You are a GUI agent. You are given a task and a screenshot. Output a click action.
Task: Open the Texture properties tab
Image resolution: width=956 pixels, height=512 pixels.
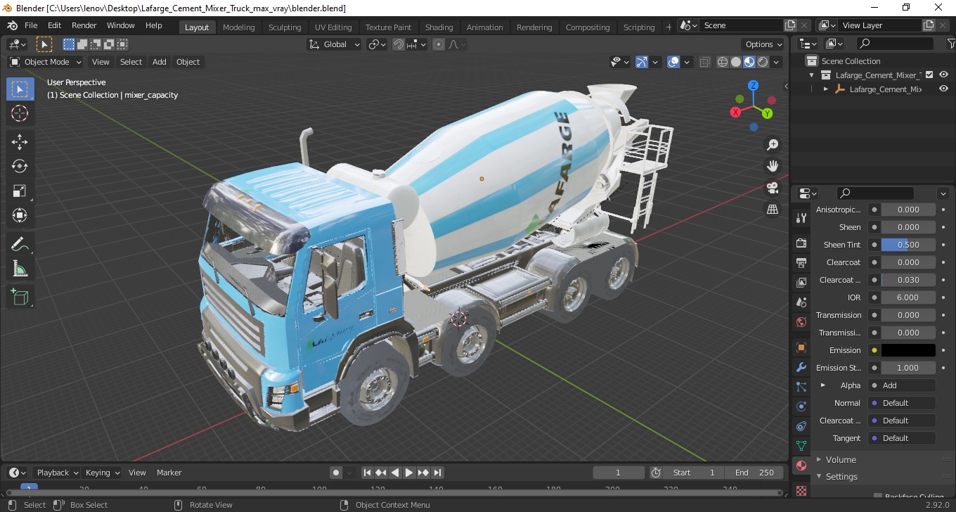[801, 489]
